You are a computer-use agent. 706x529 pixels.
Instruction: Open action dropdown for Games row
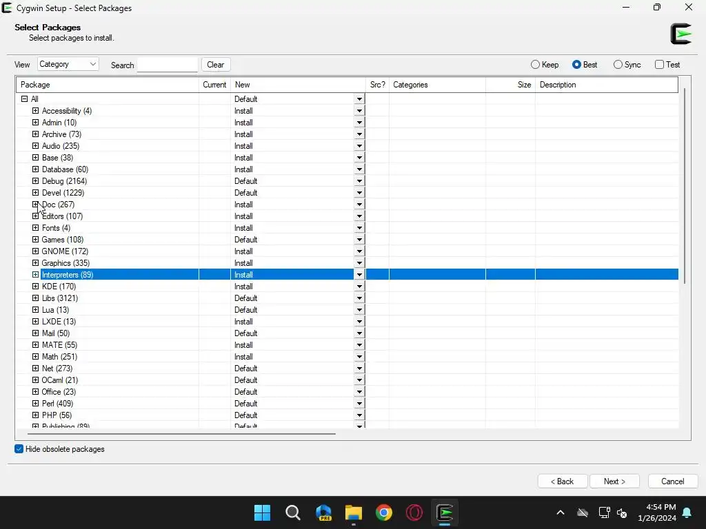pos(359,239)
